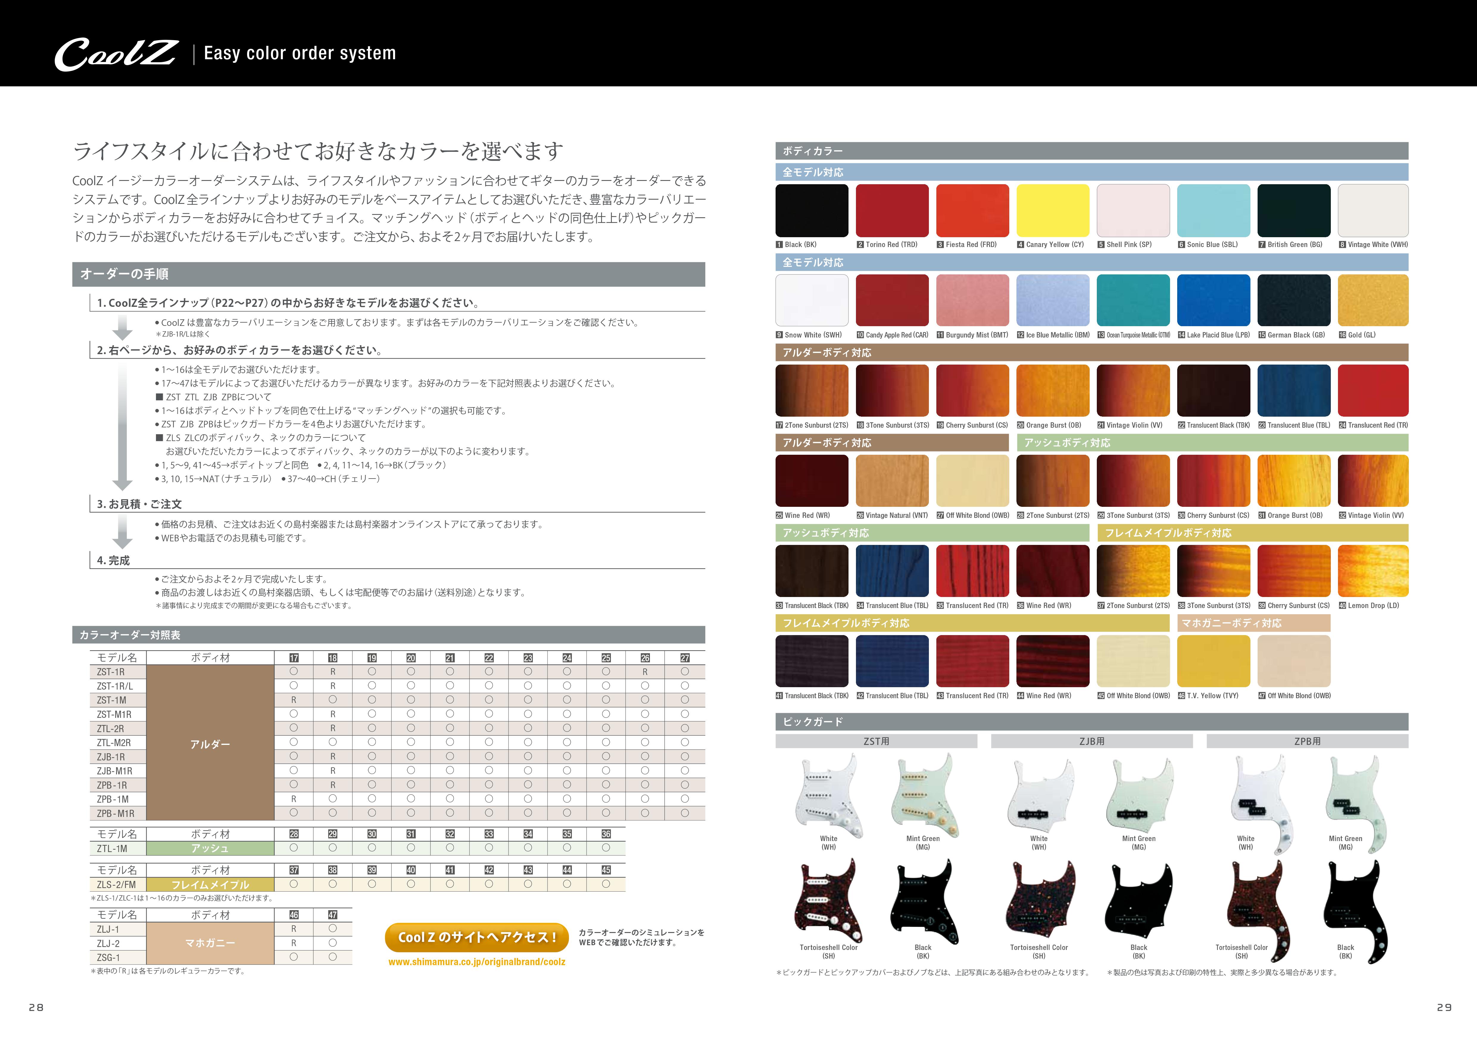1477x1044 pixels.
Task: Click the '4. 完成' step heading
Action: (113, 561)
